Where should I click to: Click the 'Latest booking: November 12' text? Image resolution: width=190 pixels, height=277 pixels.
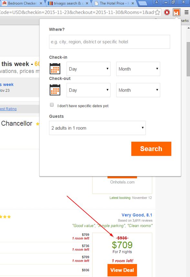pos(131,198)
